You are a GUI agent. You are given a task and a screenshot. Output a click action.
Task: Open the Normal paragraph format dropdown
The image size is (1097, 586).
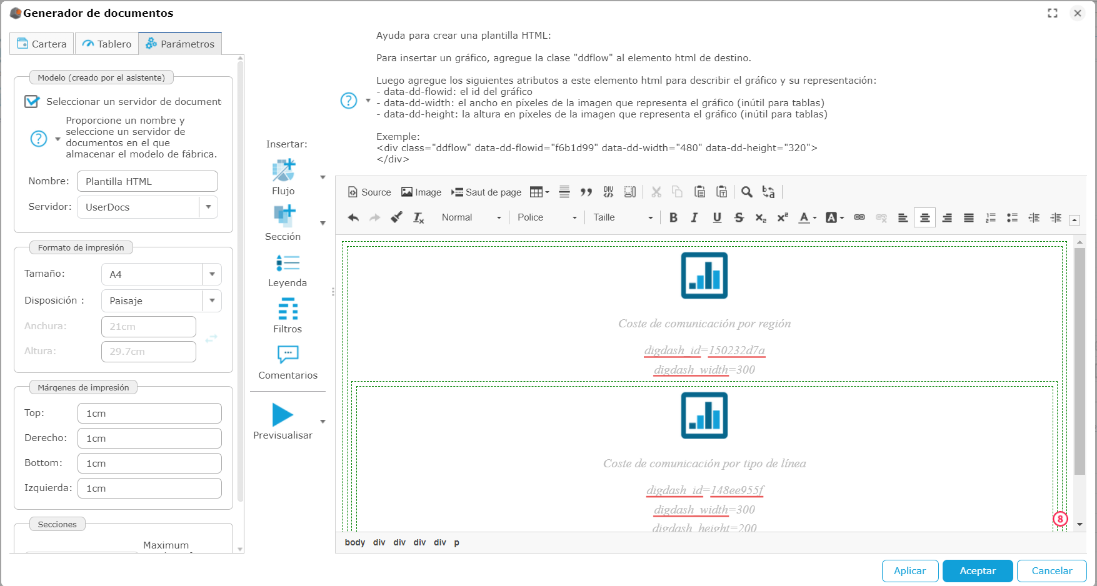pos(471,217)
